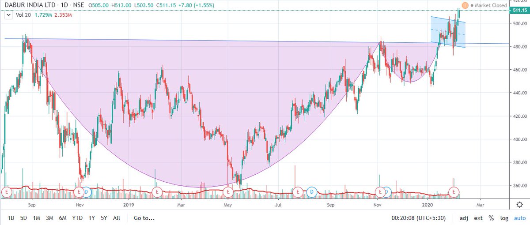Open the Go to... date dialog
The image size is (530, 225).
144,218
